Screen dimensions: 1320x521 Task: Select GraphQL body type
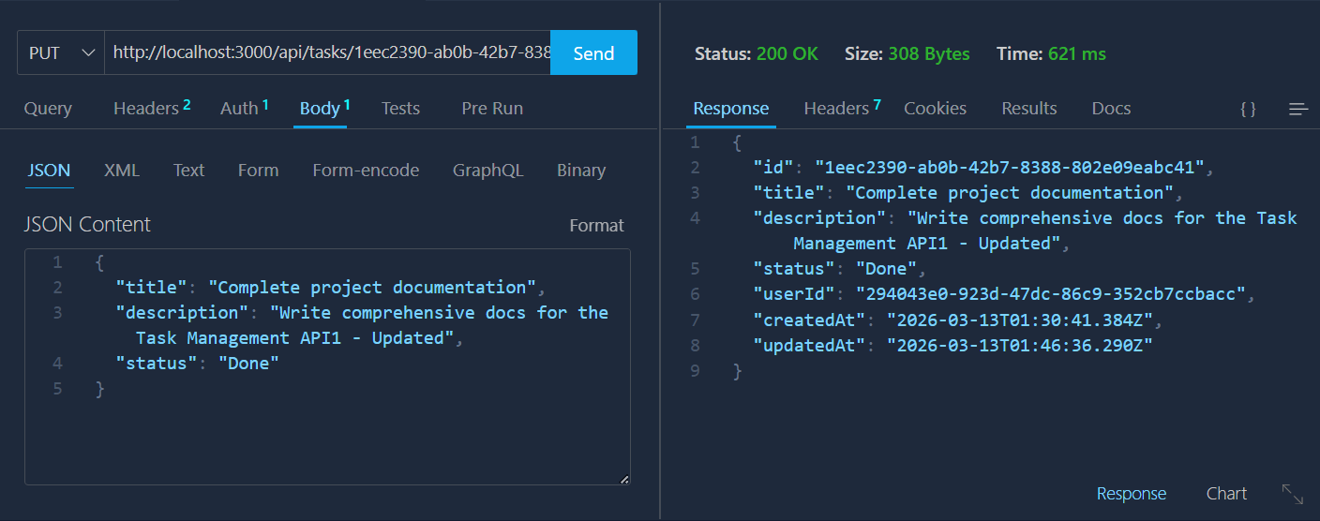(x=487, y=171)
